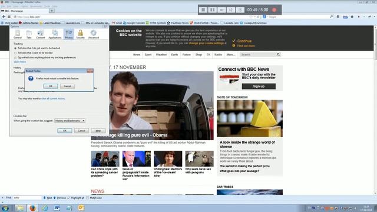The height and width of the screenshot is (212, 377).
Task: Open the General options pane
Action: (x=17, y=34)
